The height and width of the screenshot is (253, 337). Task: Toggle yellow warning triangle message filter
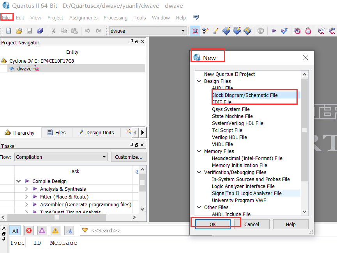click(55, 230)
